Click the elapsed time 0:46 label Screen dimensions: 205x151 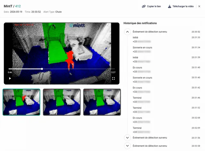(10, 72)
